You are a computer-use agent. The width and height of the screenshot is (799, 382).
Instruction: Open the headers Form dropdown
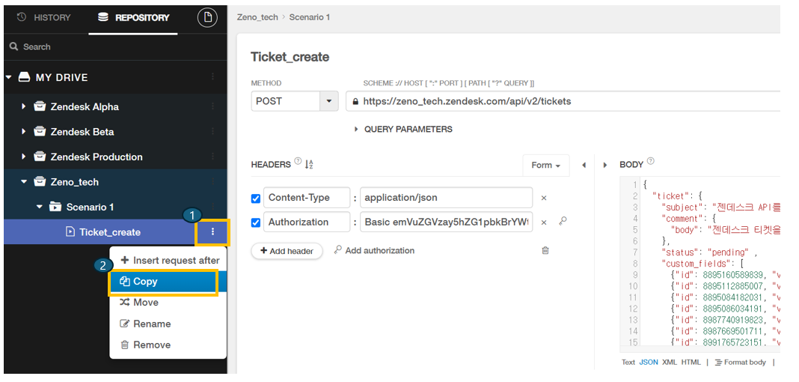coord(545,166)
